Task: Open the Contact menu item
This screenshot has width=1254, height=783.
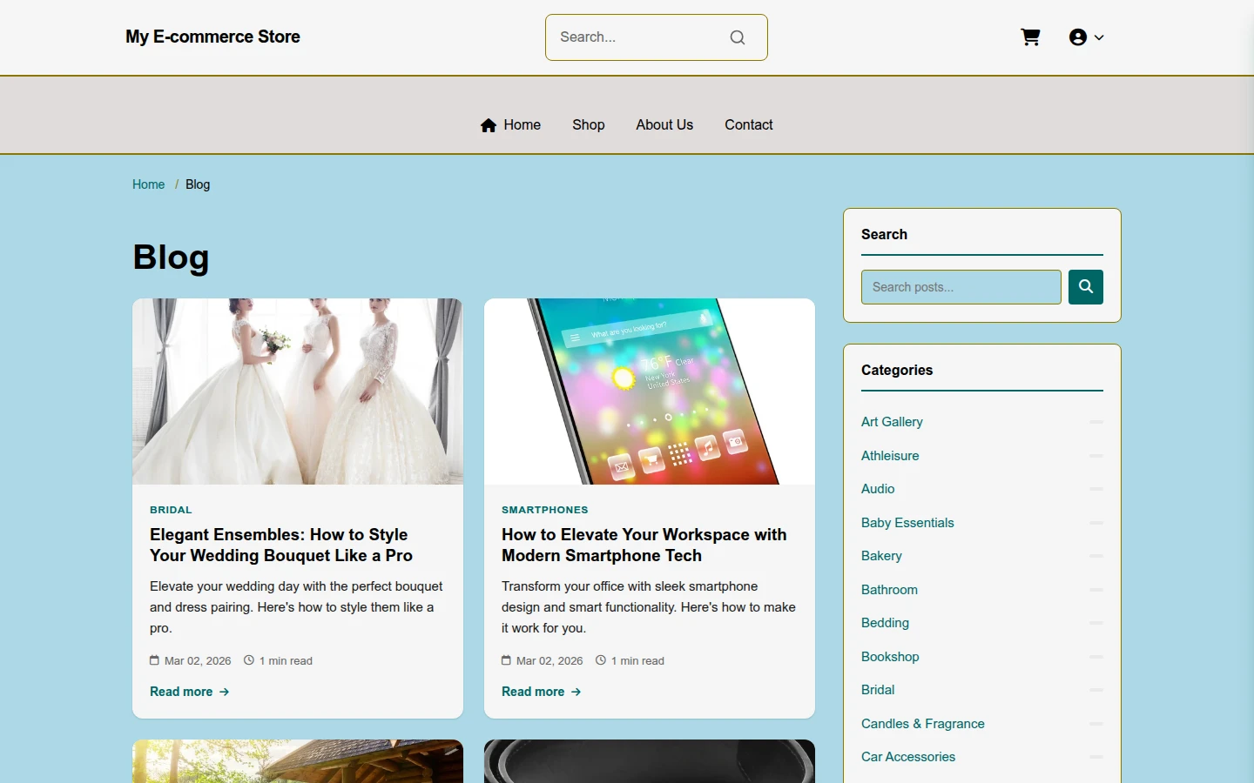Action: 749,125
